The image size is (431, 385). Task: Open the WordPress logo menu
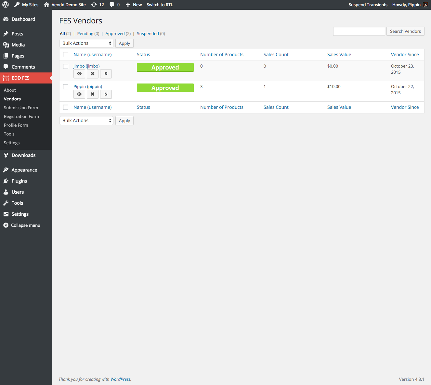click(x=6, y=5)
